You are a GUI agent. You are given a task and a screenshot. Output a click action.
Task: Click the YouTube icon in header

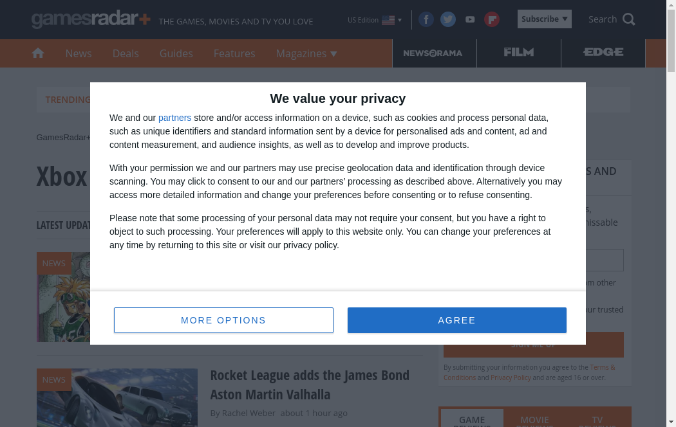coord(470,19)
